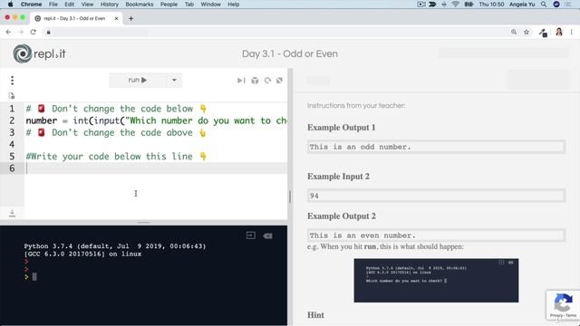Open the Window menu
The width and height of the screenshot is (580, 326).
(x=211, y=5)
